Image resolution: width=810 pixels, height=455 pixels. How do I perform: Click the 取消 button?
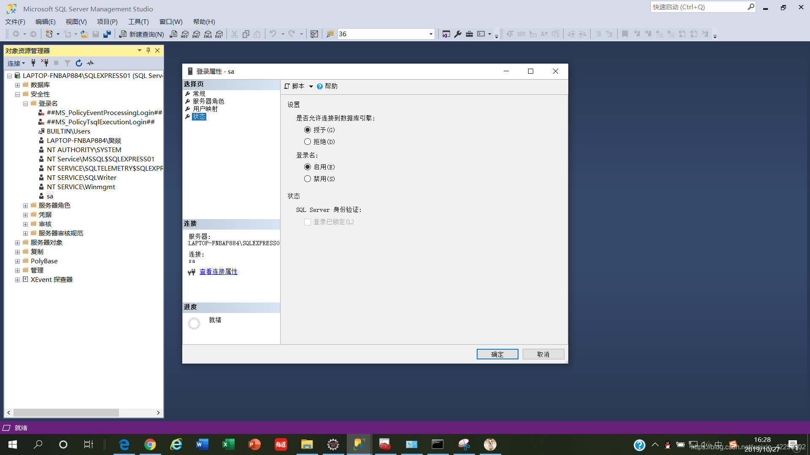click(x=543, y=354)
